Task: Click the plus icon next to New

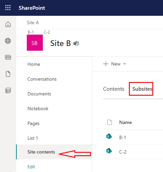Action: [106, 64]
